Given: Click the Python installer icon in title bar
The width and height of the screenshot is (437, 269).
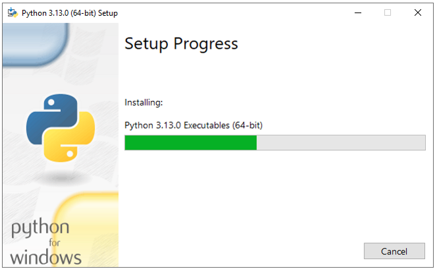Looking at the screenshot, I should (12, 13).
